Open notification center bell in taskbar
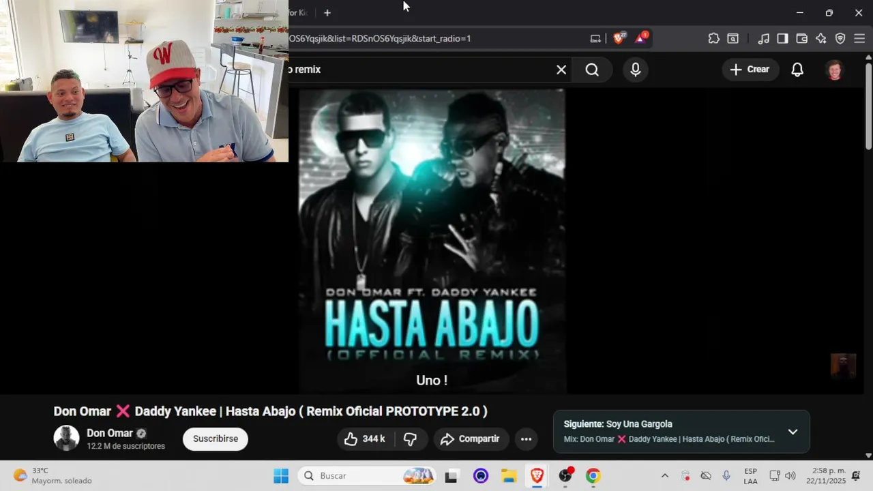 857,476
